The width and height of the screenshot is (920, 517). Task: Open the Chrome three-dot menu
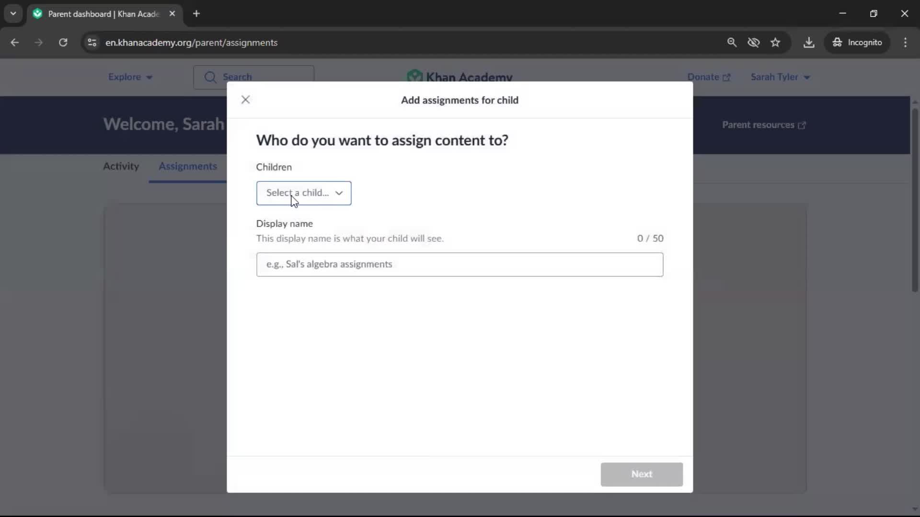click(905, 42)
